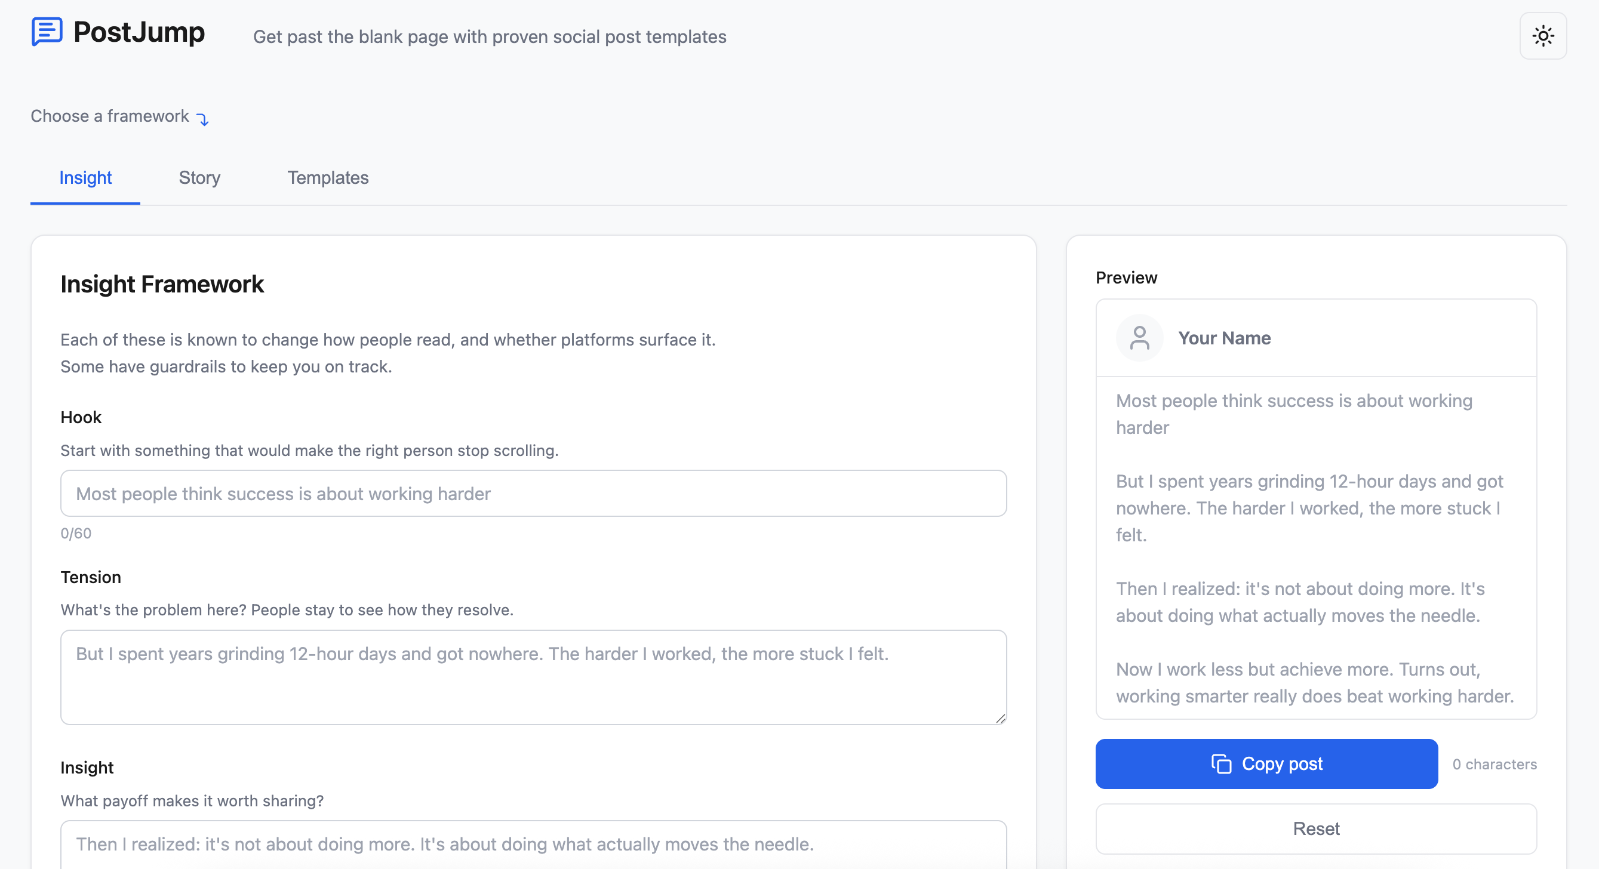This screenshot has height=869, width=1599.
Task: Click the blue arrow beside Choose a framework
Action: pyautogui.click(x=203, y=118)
